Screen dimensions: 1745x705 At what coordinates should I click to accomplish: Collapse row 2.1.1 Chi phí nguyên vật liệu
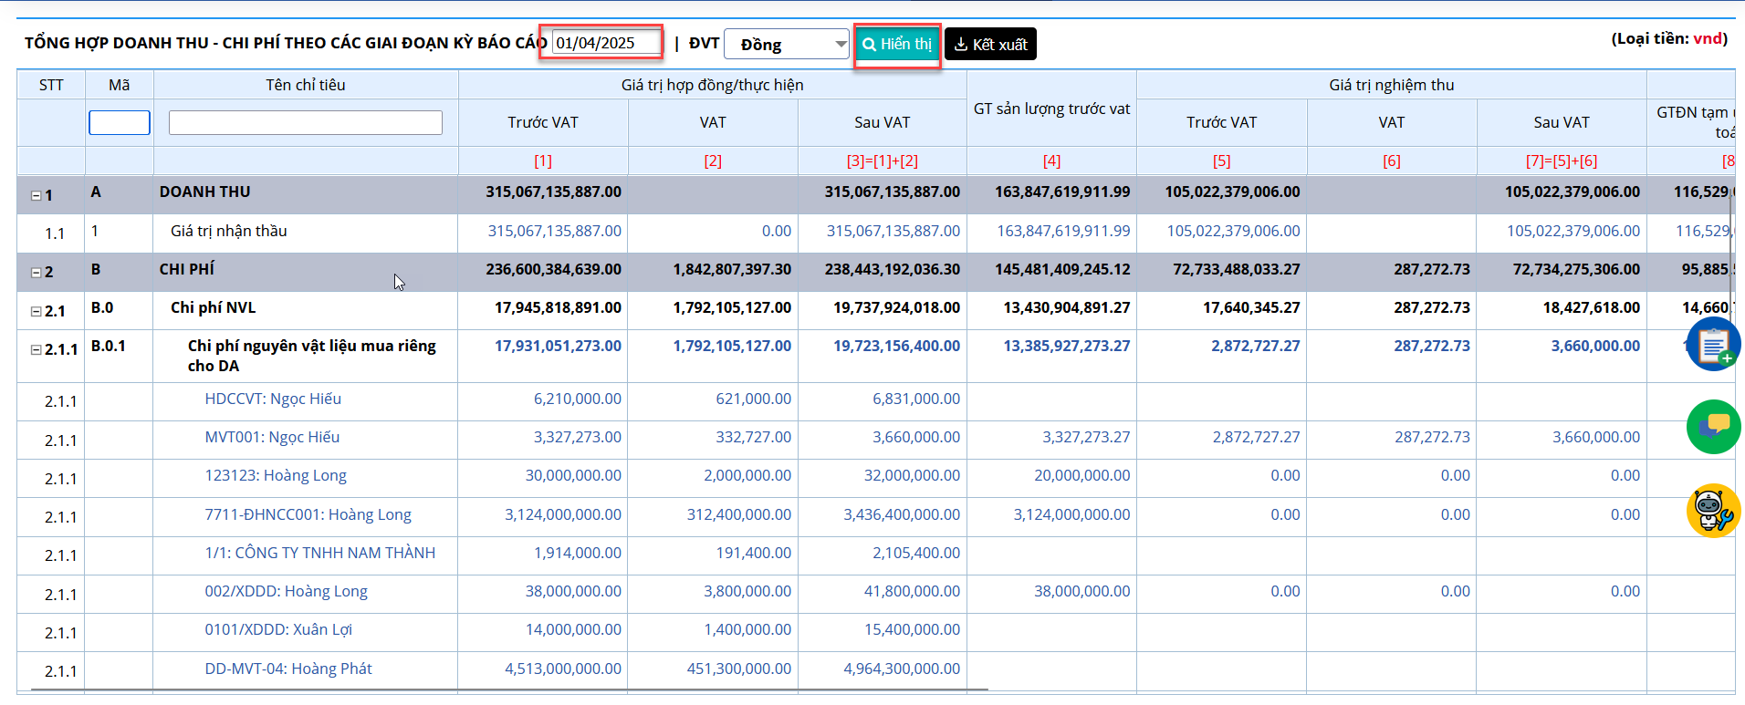coord(37,349)
